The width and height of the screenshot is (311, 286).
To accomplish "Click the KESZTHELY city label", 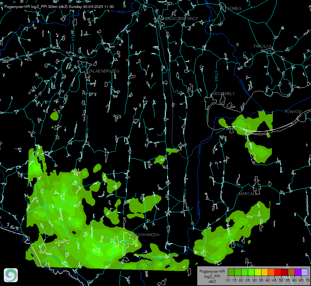I will point(224,93).
